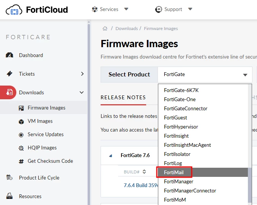Image resolution: width=257 pixels, height=205 pixels.
Task: Expand the Tickets submenu chevron
Action: tap(82, 74)
